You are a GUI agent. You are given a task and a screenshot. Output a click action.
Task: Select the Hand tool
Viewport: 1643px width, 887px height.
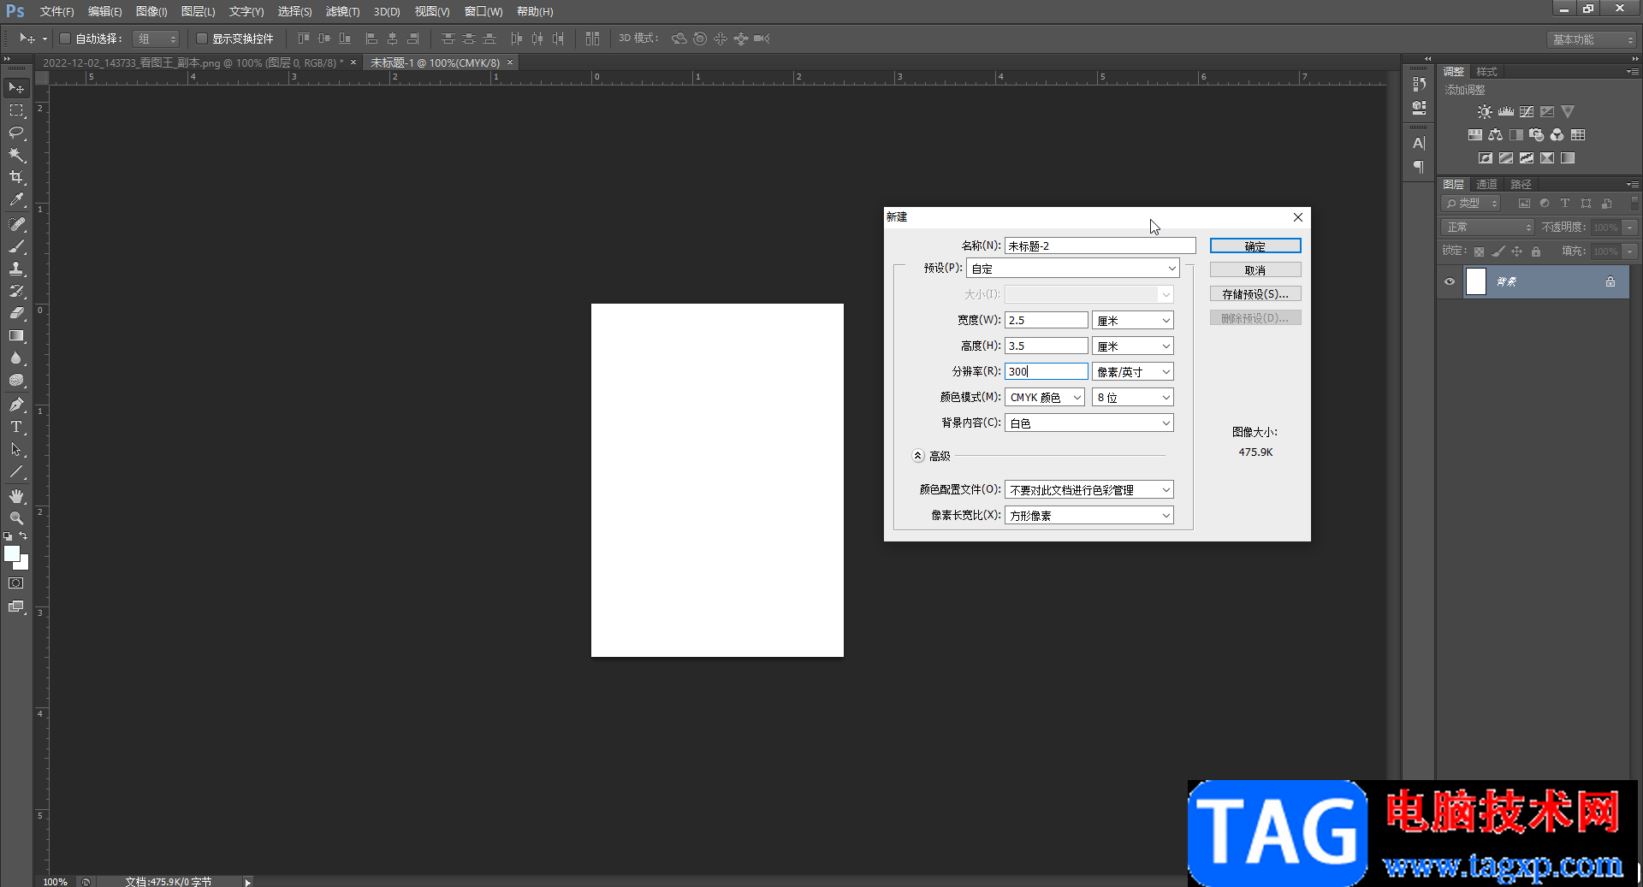16,496
